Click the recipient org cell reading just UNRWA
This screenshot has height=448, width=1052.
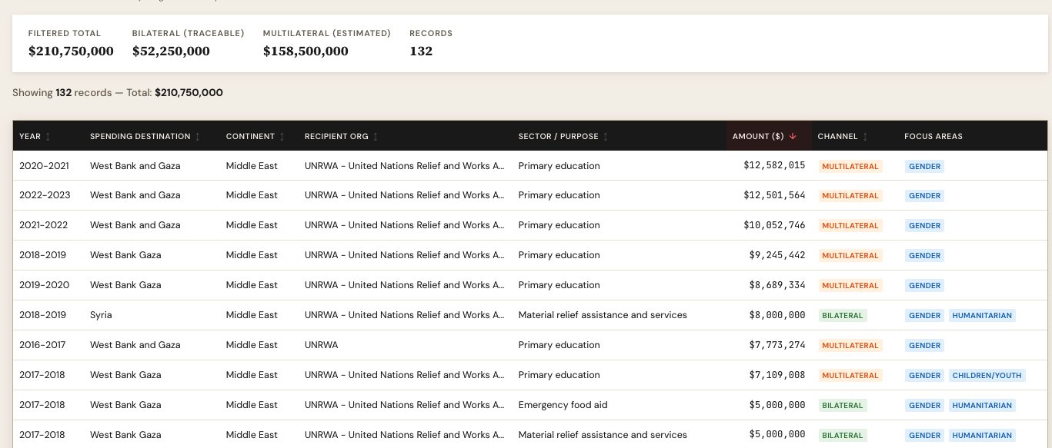pyautogui.click(x=321, y=346)
